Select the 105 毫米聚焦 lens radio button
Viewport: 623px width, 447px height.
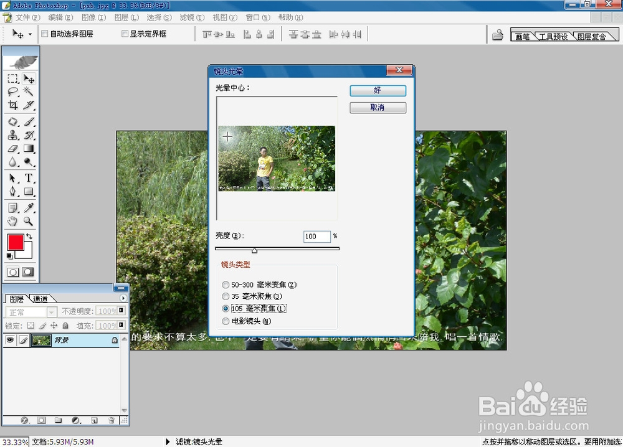[x=225, y=308]
